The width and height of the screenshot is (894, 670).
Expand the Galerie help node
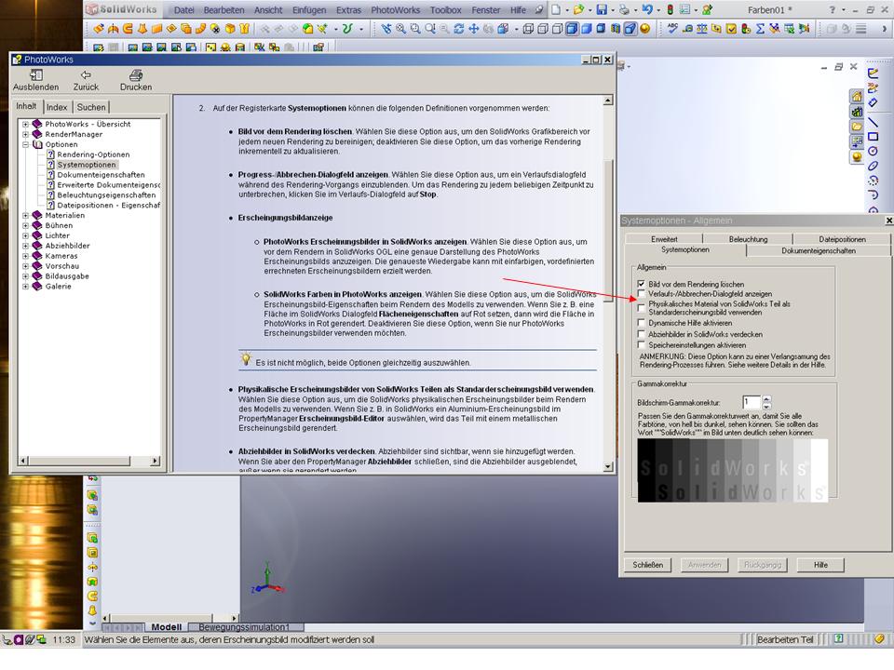pos(26,287)
